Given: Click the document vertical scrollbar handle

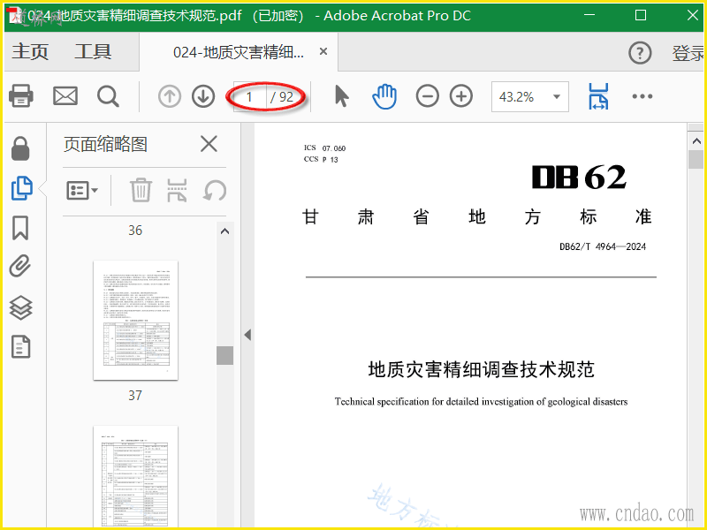Looking at the screenshot, I should coord(696,160).
